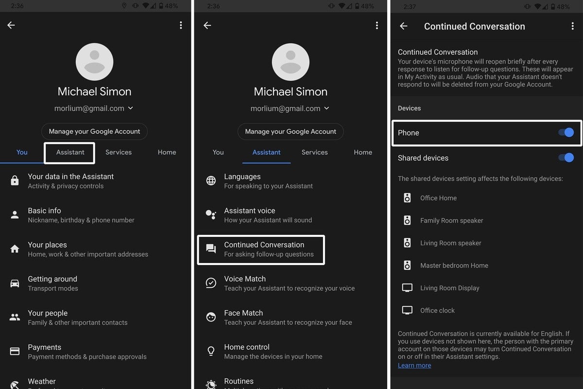Open Getting around transport modes
The image size is (583, 389).
[96, 283]
